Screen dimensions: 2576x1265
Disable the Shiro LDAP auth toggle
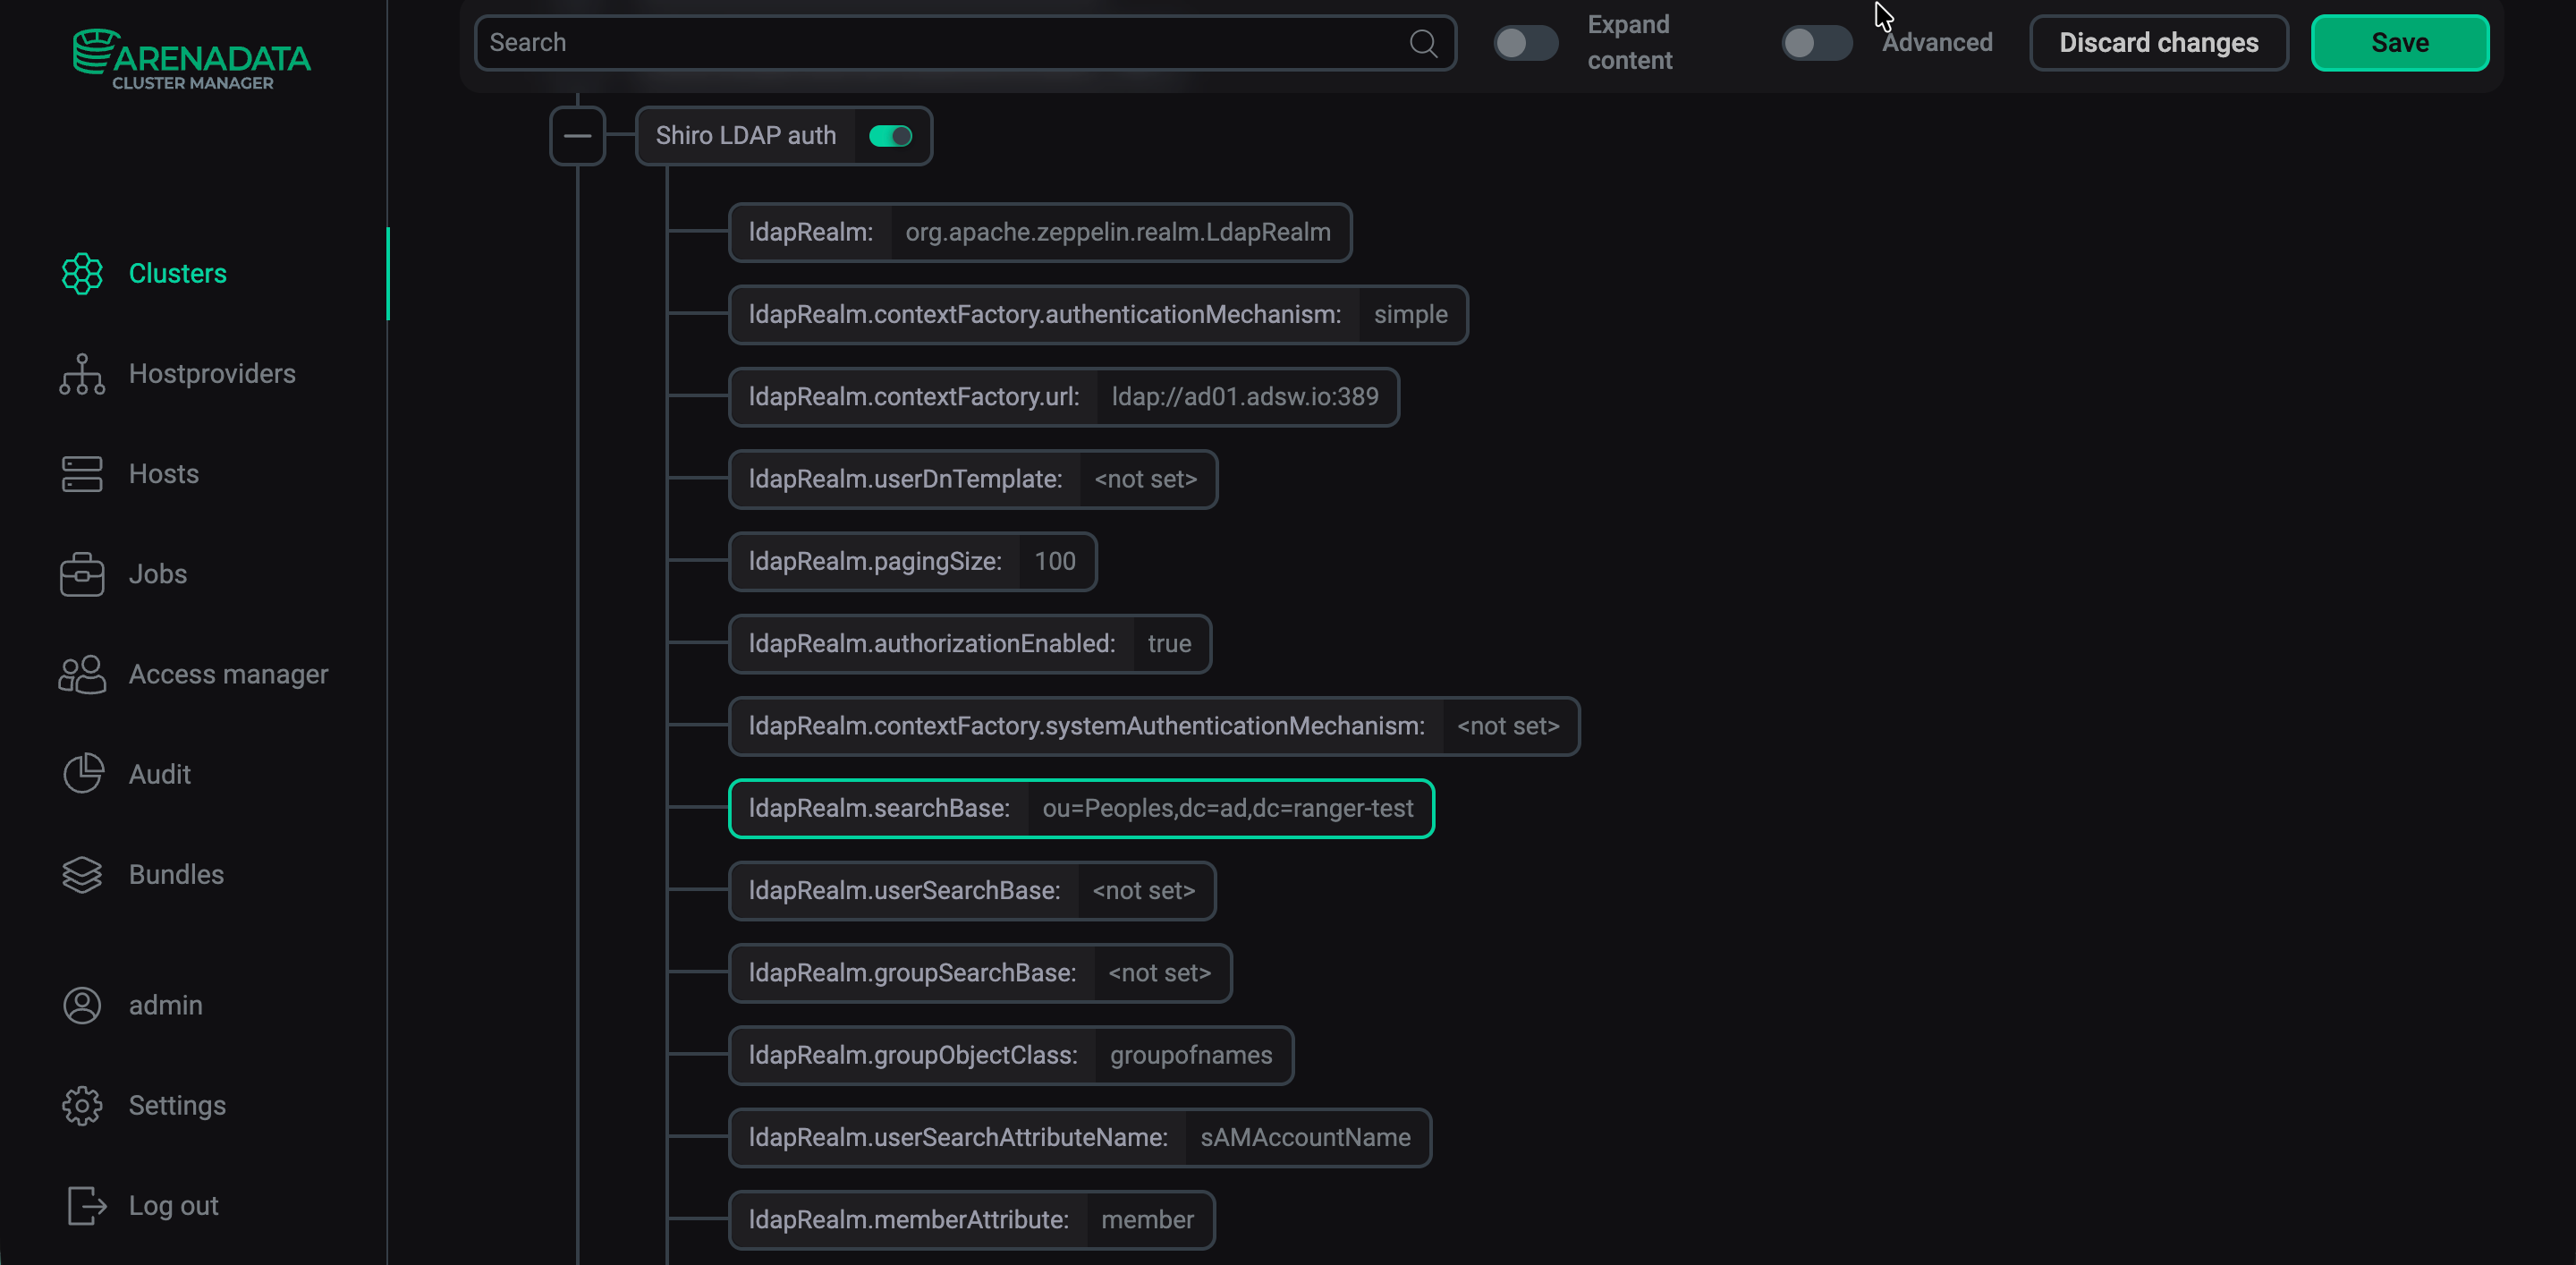coord(890,136)
